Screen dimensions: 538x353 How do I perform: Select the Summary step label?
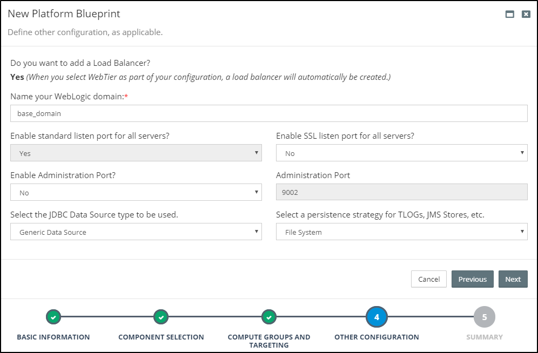point(484,337)
